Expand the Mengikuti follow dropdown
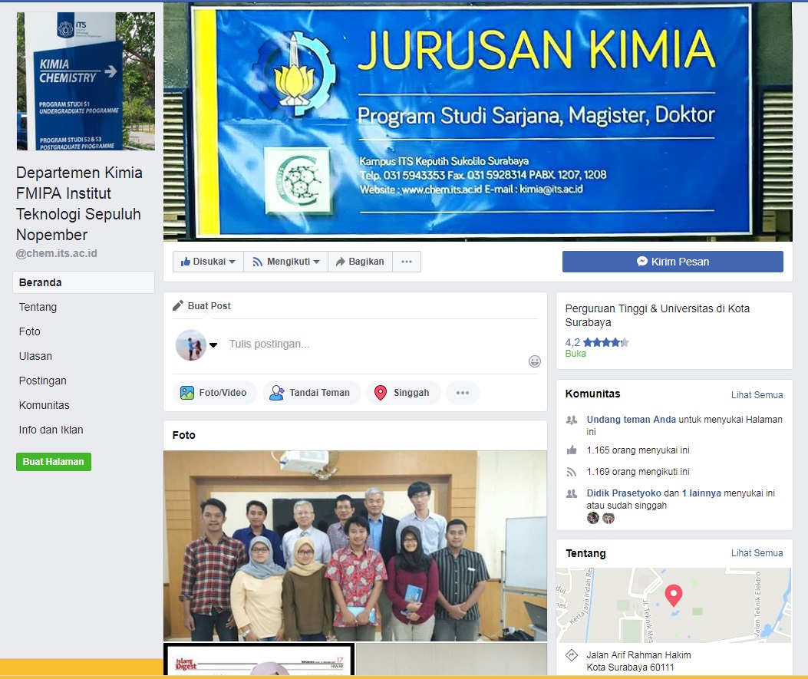The image size is (808, 679). pos(285,262)
